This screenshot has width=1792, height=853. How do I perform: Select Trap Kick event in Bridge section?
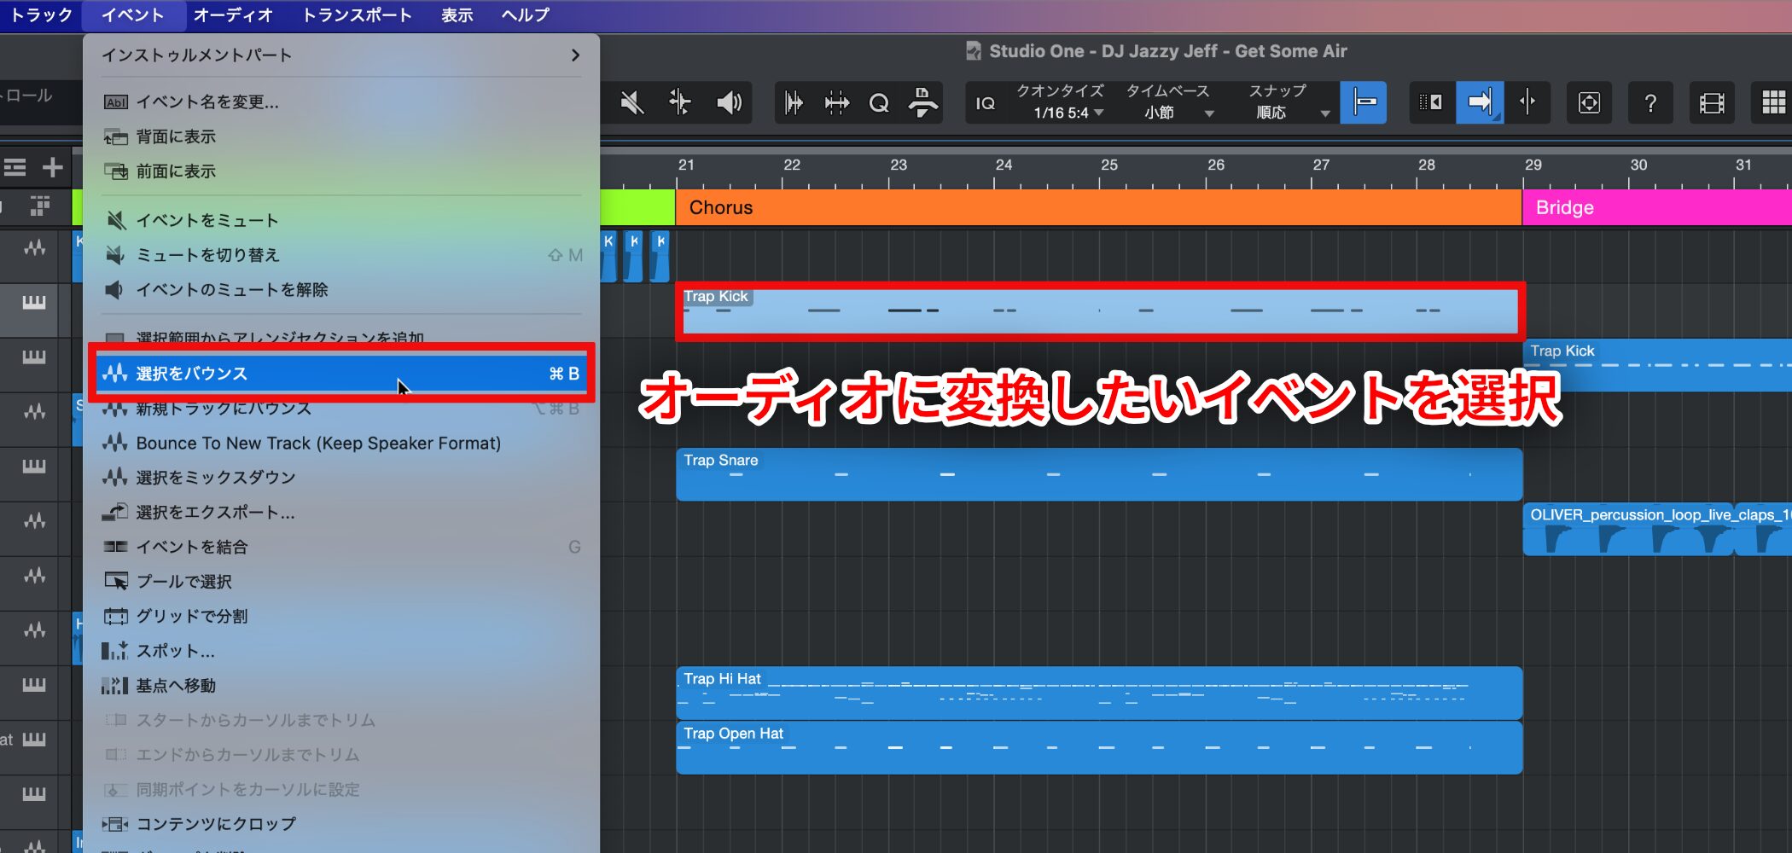tap(1657, 365)
